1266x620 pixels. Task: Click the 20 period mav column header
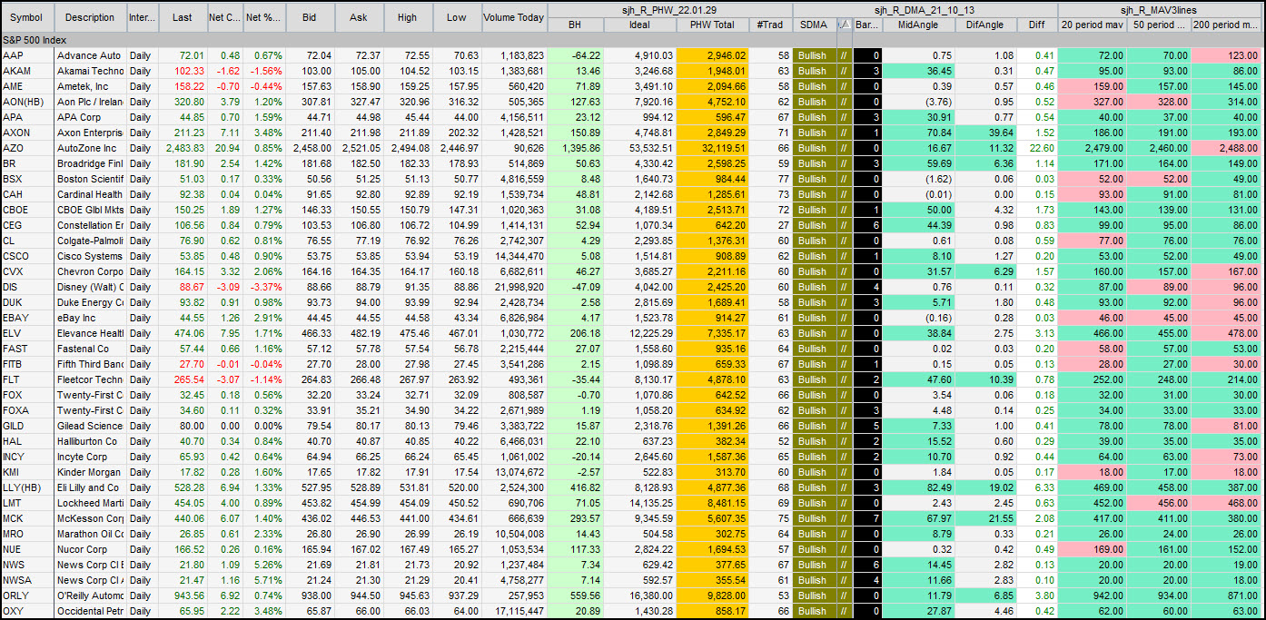coord(1092,25)
